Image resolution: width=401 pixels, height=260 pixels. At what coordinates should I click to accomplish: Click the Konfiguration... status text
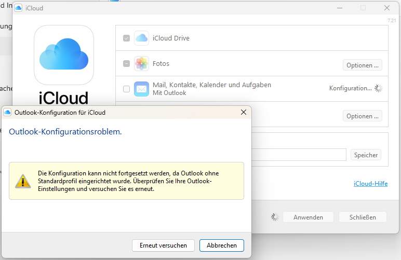pos(351,88)
